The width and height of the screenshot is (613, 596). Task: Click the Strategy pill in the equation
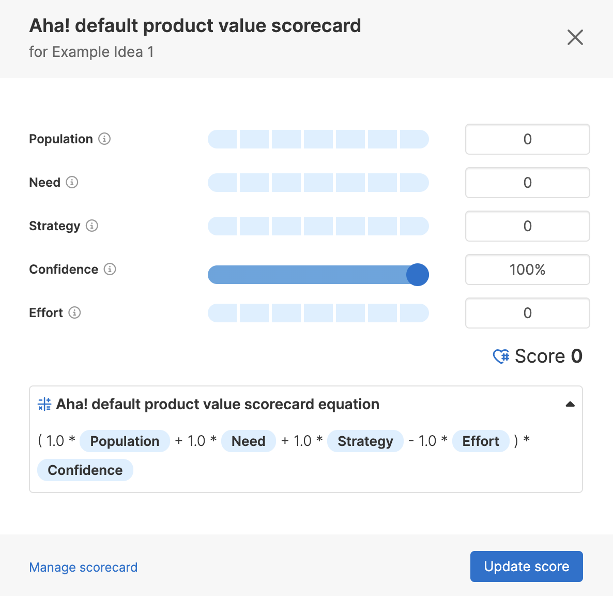click(365, 441)
